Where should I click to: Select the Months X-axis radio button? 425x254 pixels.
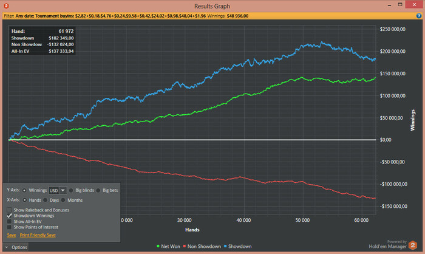(63, 200)
